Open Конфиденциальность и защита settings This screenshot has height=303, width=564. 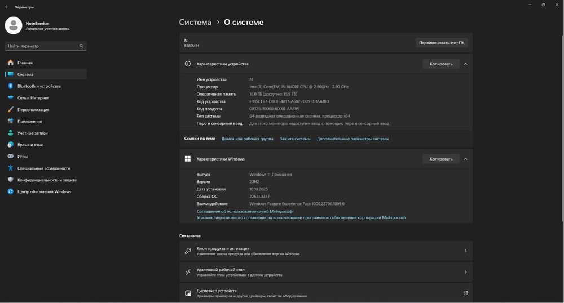46,180
